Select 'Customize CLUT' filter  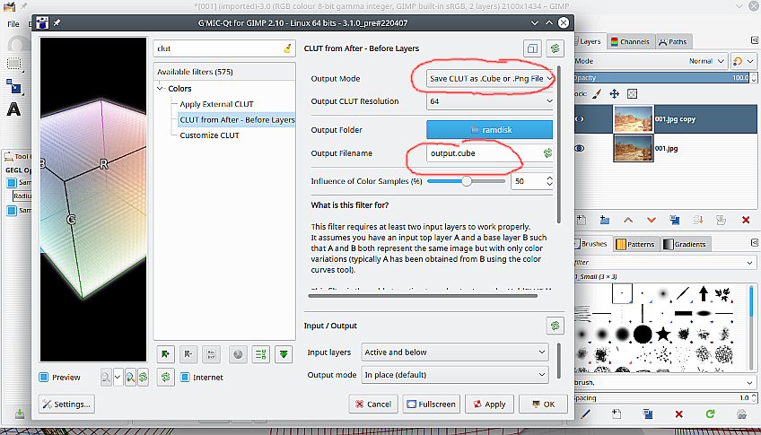(x=210, y=135)
